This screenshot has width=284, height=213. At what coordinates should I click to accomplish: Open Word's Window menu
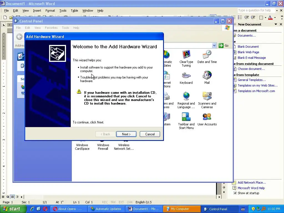(x=88, y=11)
